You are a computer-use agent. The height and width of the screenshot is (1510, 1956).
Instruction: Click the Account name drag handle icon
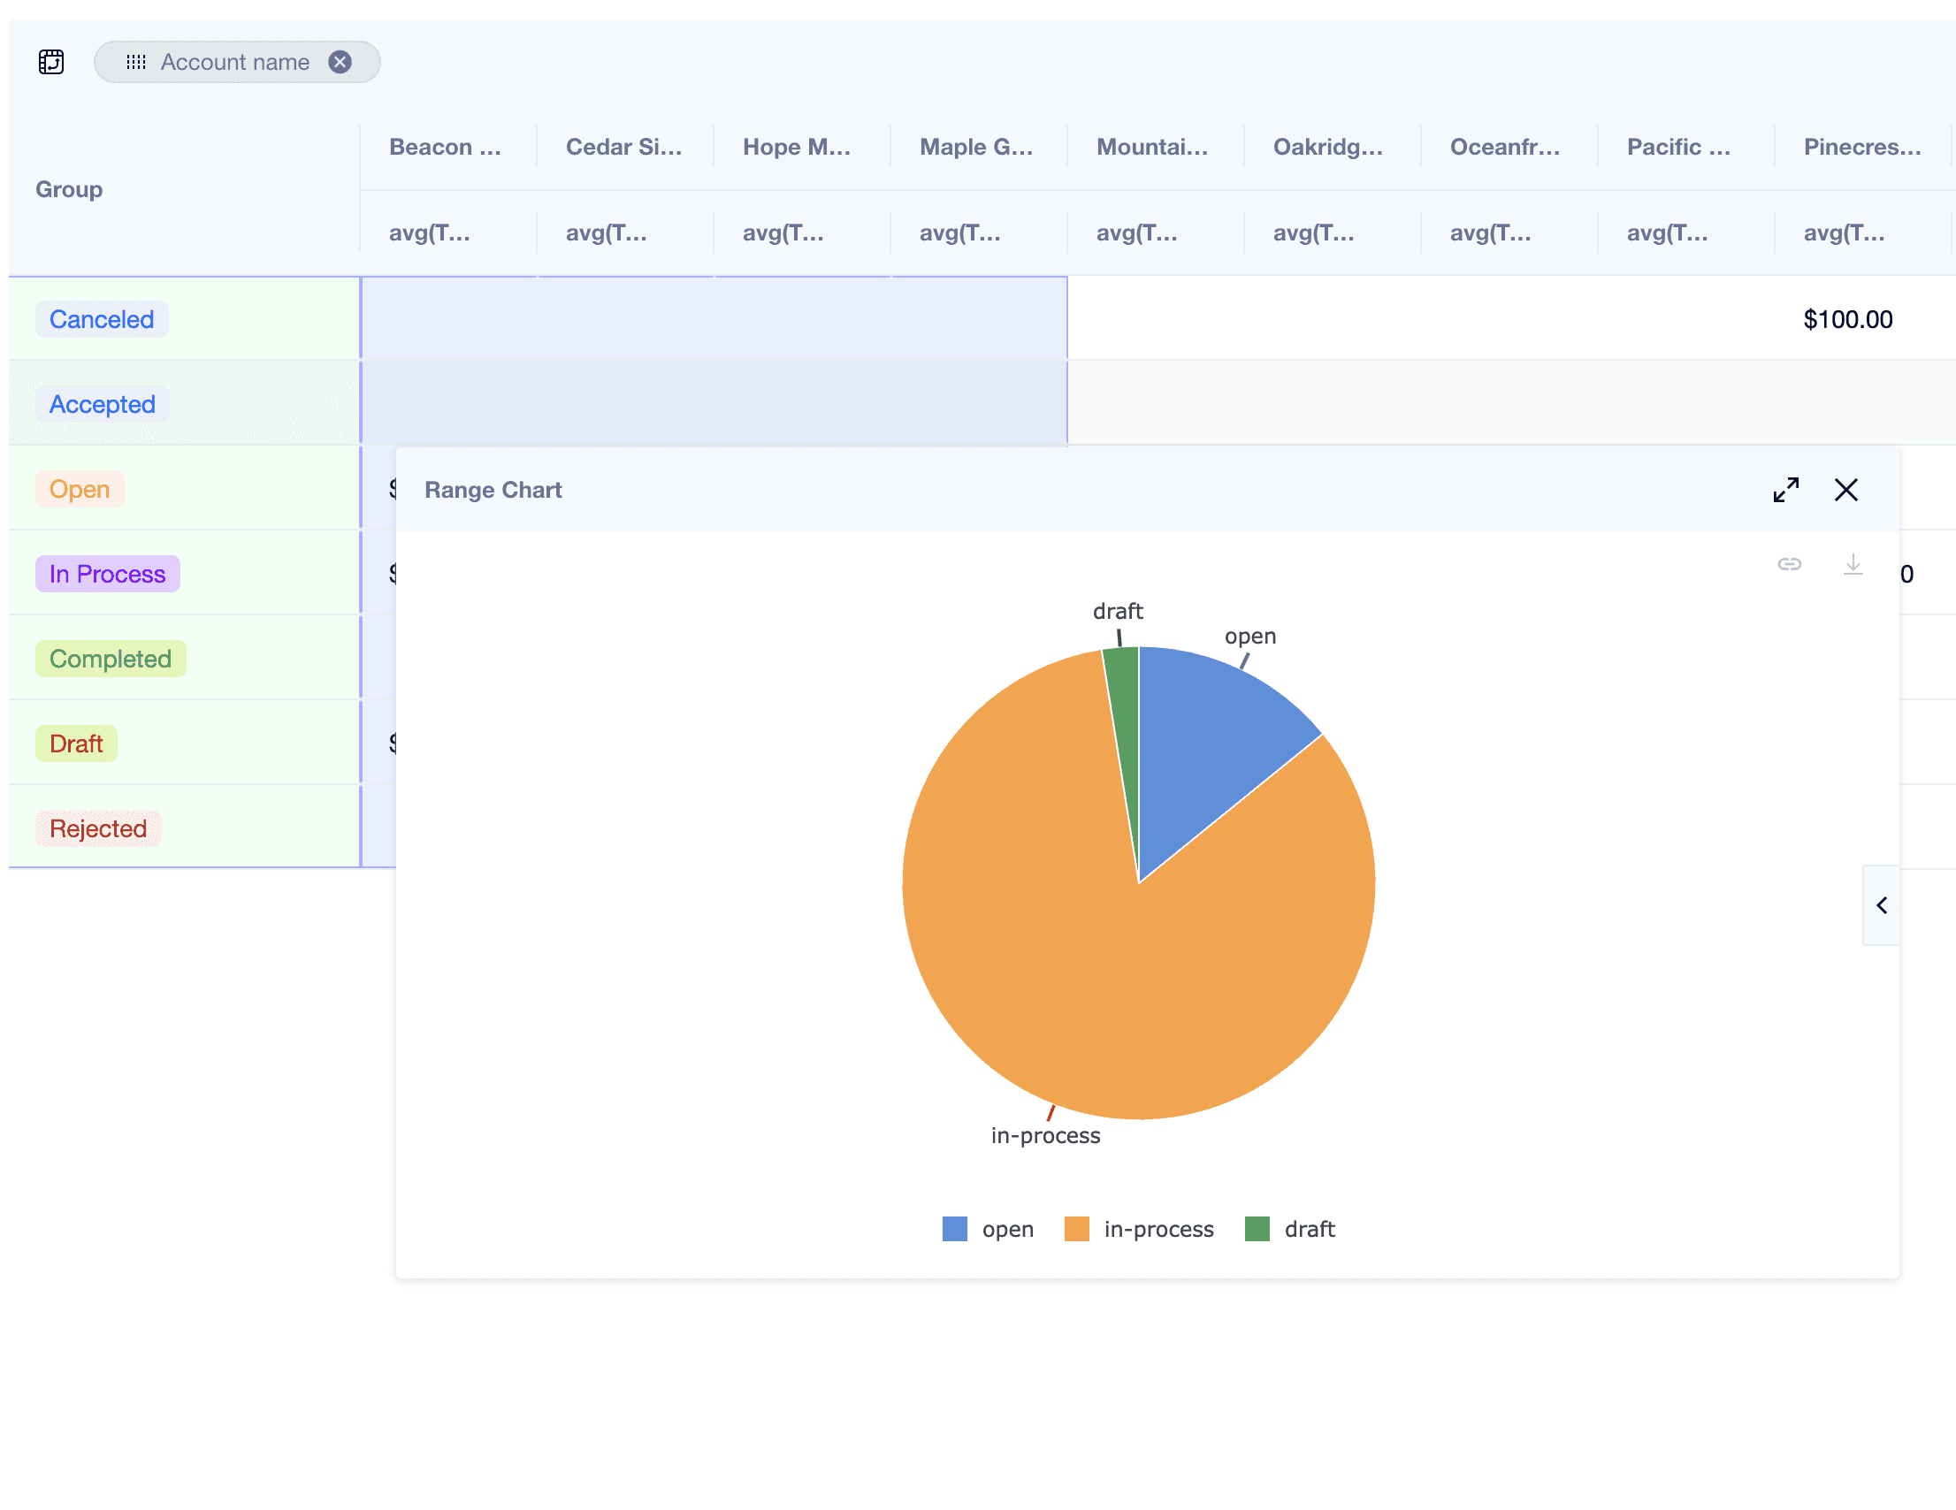pos(136,62)
